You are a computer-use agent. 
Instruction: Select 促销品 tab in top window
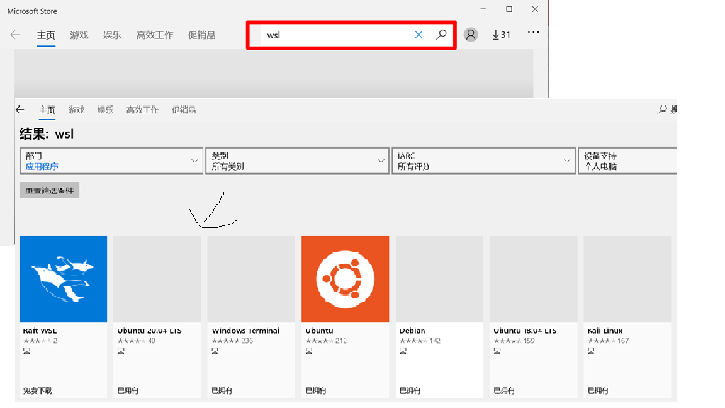(201, 35)
